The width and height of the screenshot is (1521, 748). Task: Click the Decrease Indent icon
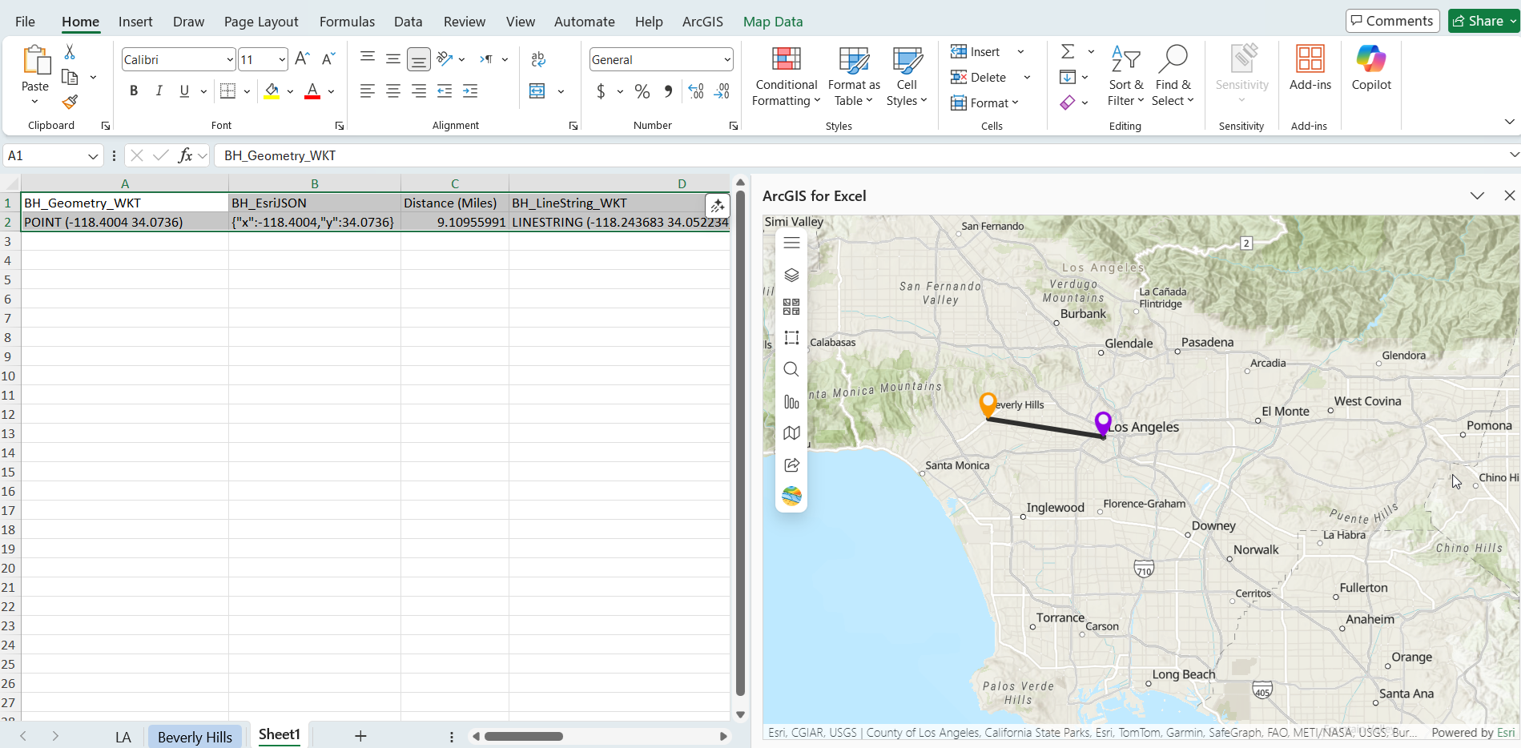tap(445, 91)
